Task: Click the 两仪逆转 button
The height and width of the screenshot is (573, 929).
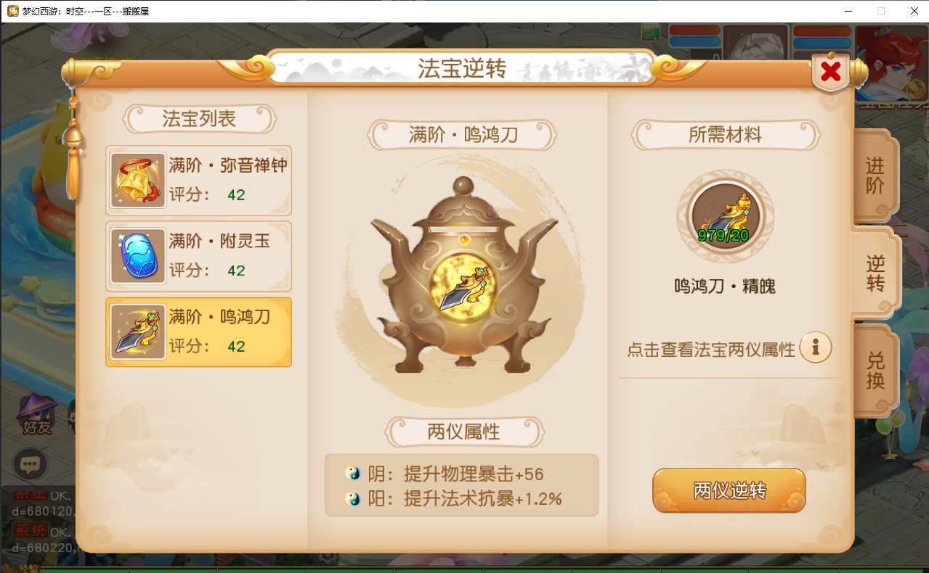Action: [729, 490]
